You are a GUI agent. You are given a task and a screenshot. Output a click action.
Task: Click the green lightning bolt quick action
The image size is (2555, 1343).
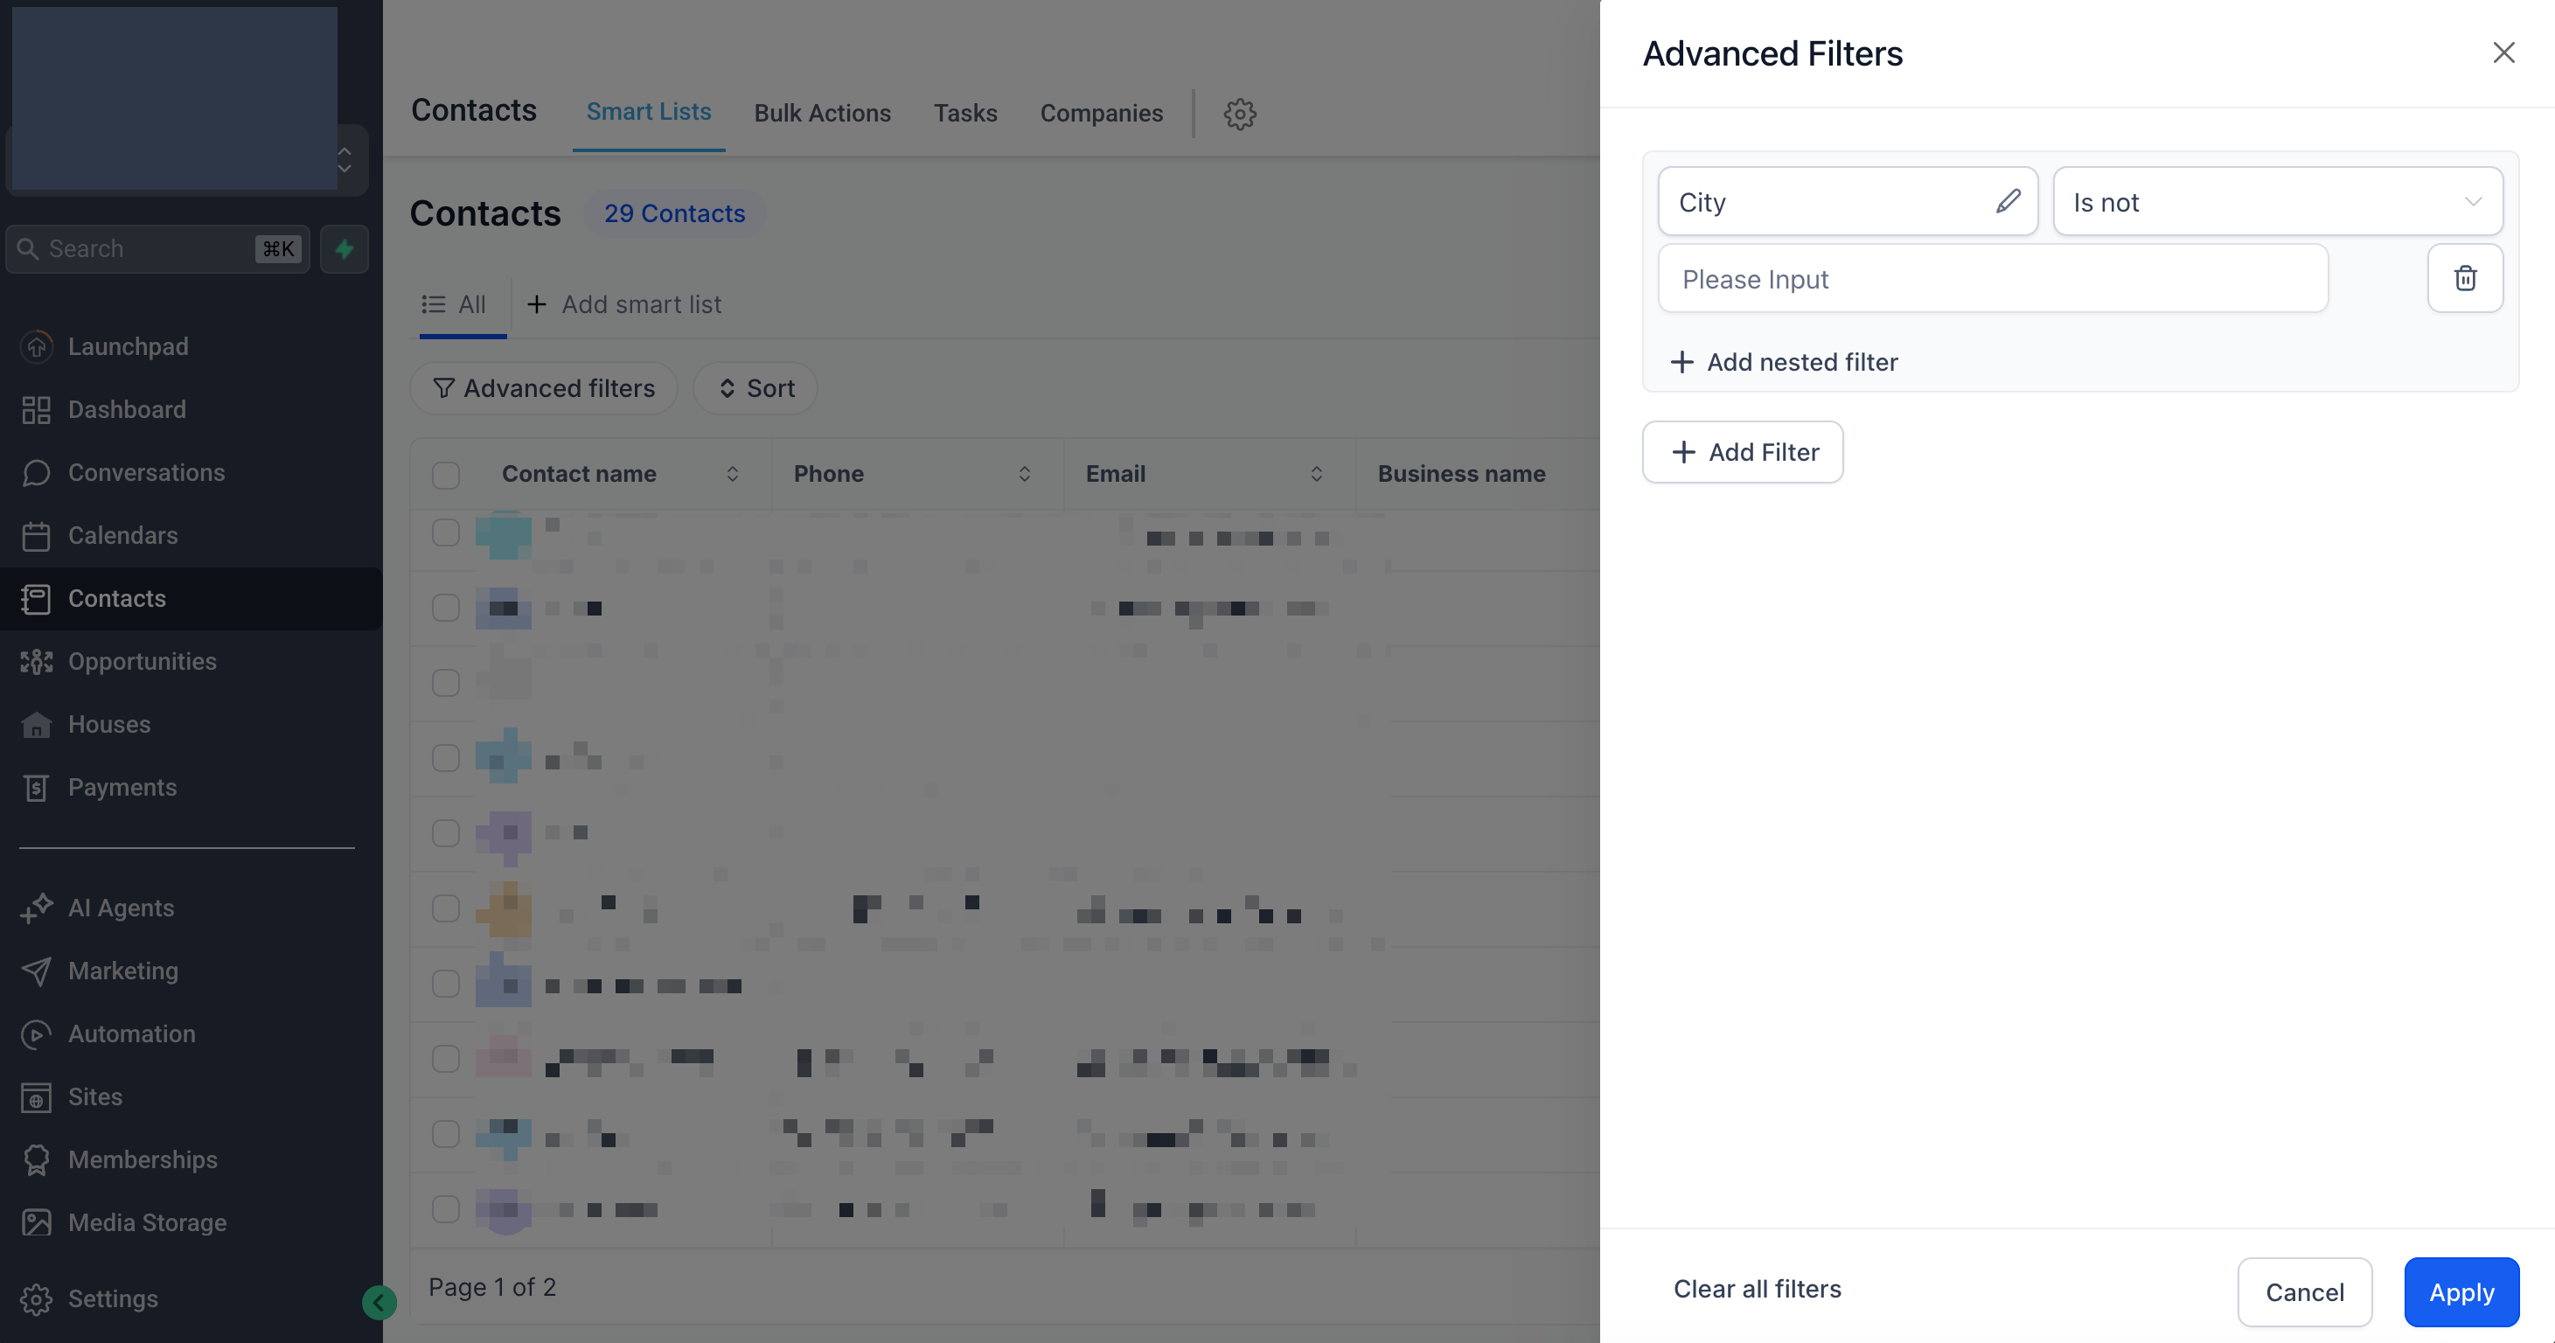[345, 249]
